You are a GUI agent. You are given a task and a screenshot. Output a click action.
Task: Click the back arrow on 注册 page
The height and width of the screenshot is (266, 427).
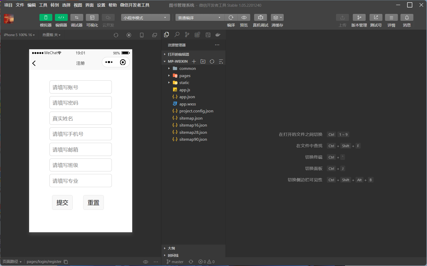[x=34, y=63]
